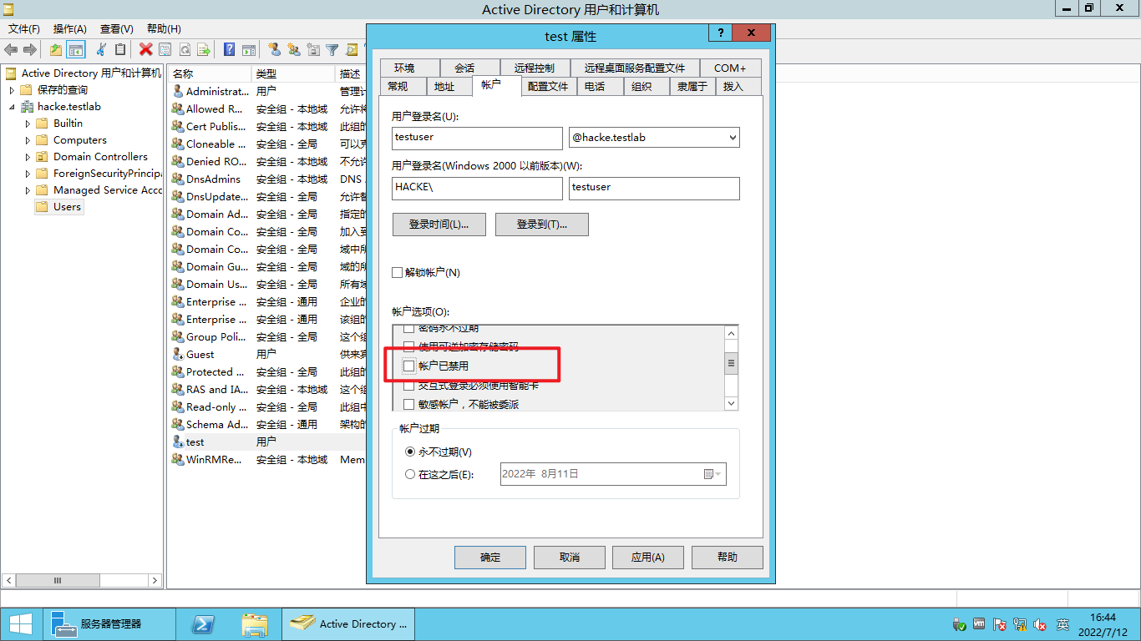Click the create new group toolbar icon
The image size is (1141, 641).
coord(293,50)
